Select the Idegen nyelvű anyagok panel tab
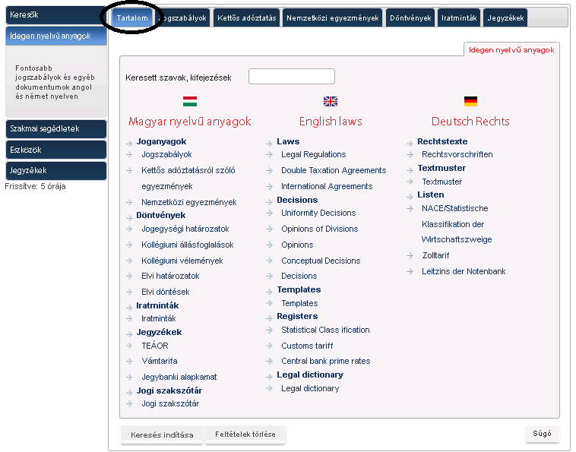 511,50
